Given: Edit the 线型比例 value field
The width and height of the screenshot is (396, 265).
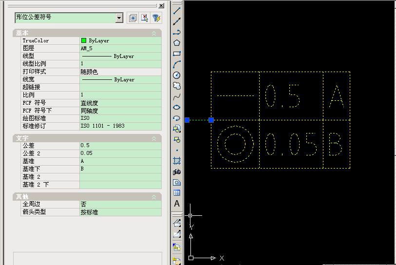Looking at the screenshot, I should click(120, 64).
